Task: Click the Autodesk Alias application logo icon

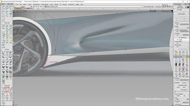Action: [2, 1]
